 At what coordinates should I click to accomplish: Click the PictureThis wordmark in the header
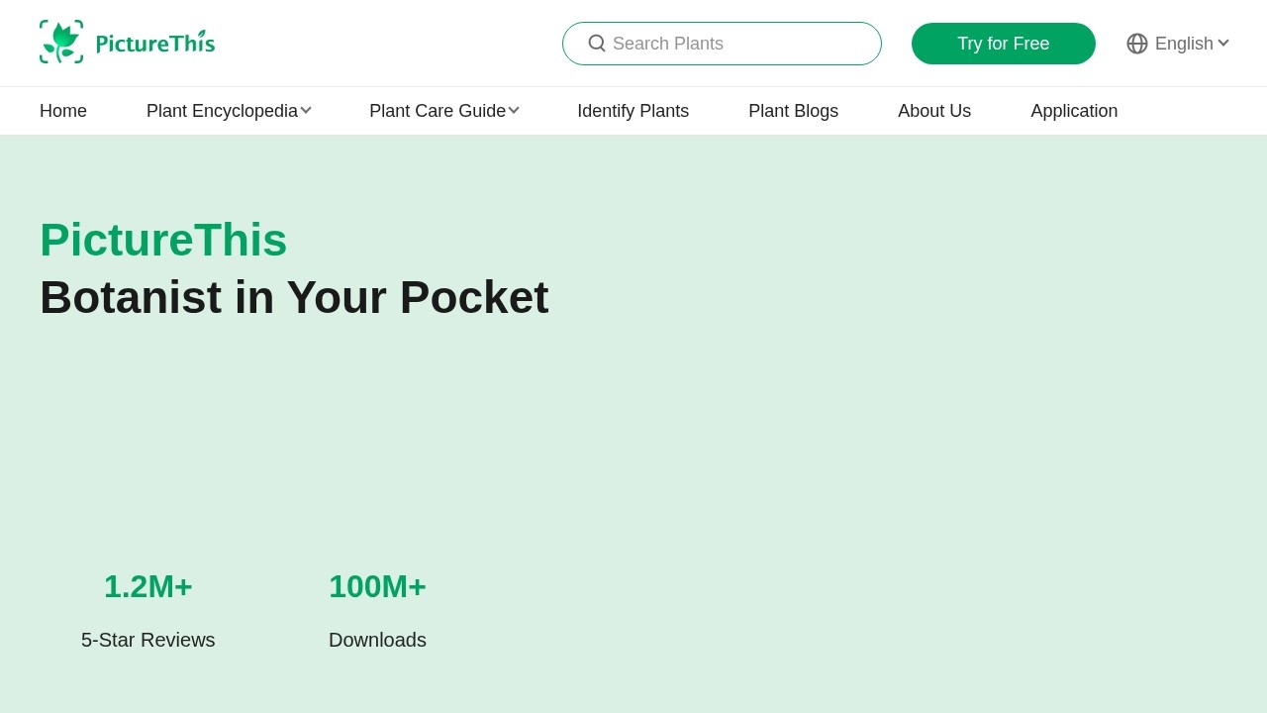(155, 44)
